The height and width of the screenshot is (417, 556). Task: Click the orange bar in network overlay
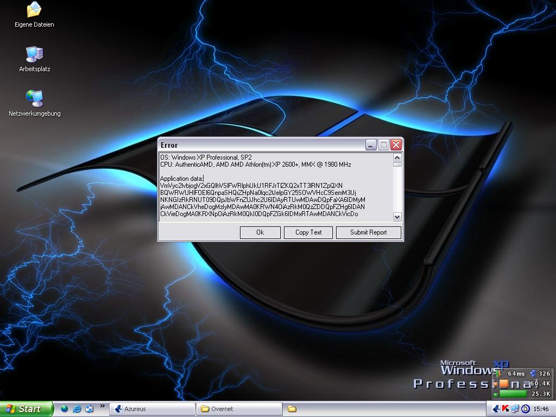point(504,383)
